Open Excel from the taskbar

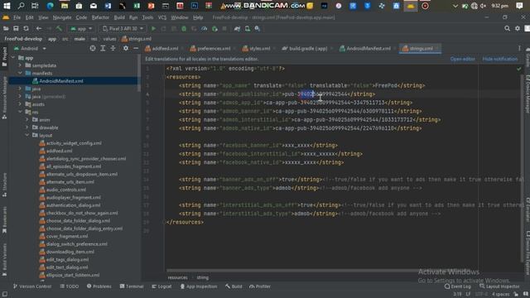pyautogui.click(x=137, y=6)
